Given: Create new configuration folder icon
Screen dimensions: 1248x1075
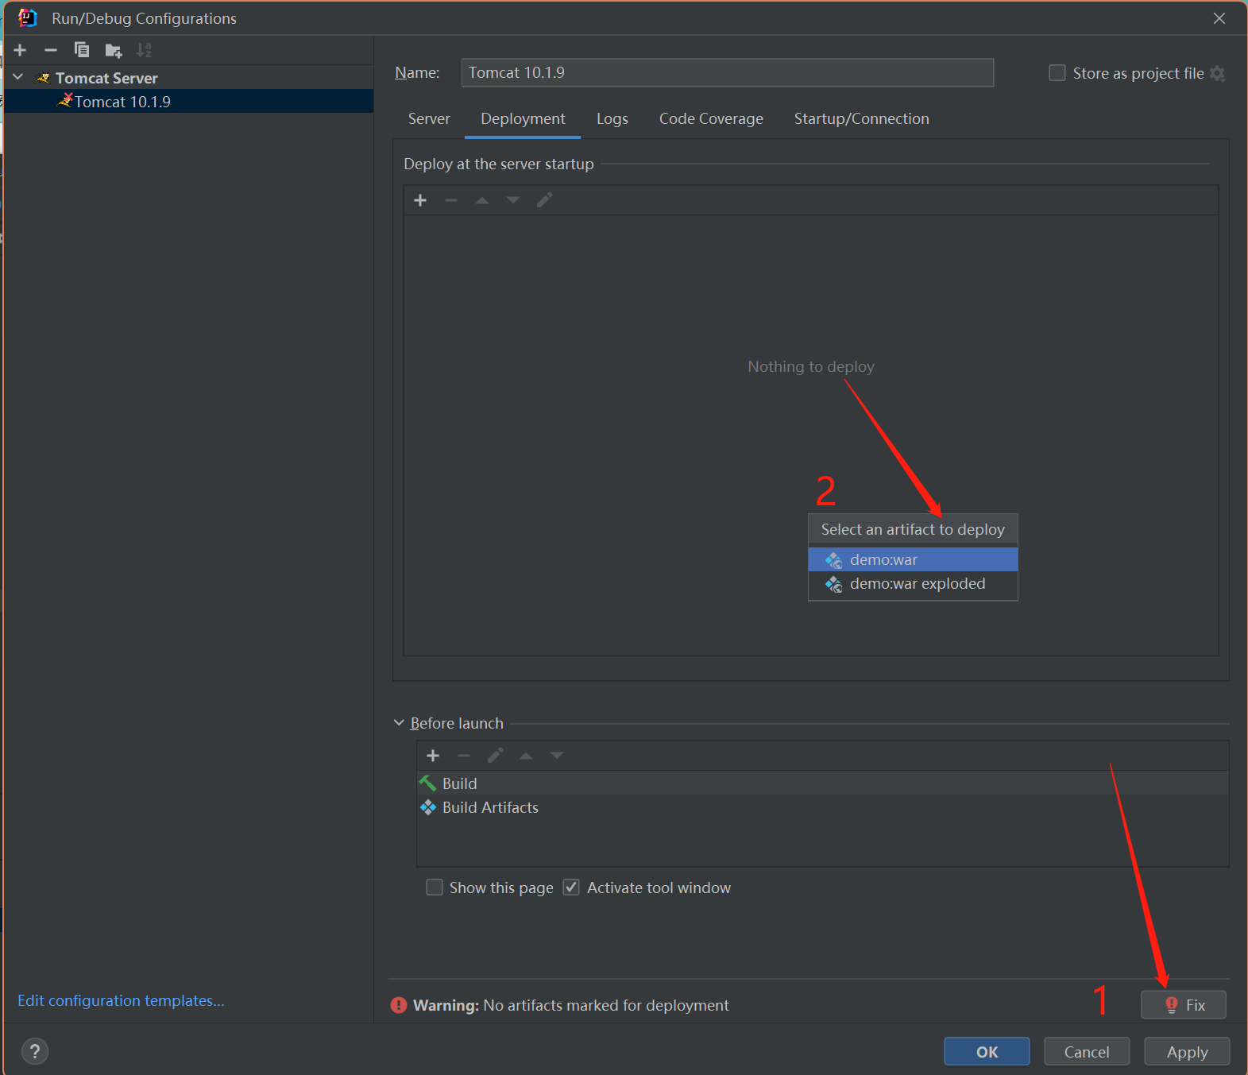Looking at the screenshot, I should [x=114, y=50].
